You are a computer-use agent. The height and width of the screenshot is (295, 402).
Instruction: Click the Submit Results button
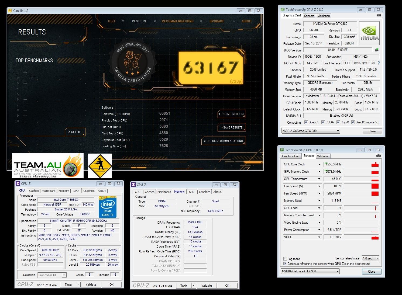[232, 114]
